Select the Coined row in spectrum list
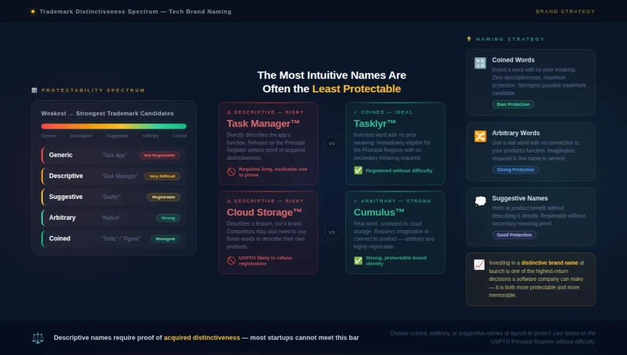The width and height of the screenshot is (627, 355). click(x=113, y=239)
